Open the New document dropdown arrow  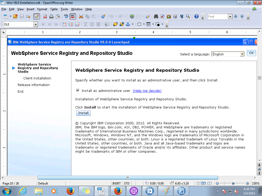pyautogui.click(x=10, y=16)
